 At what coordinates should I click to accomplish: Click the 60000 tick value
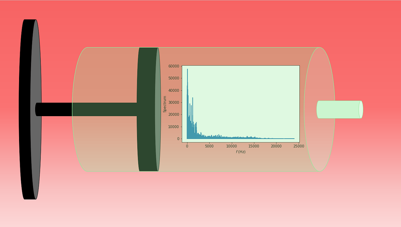175,66
